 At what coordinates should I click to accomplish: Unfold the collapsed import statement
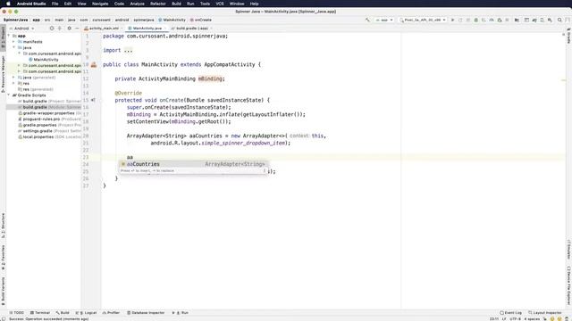click(128, 51)
